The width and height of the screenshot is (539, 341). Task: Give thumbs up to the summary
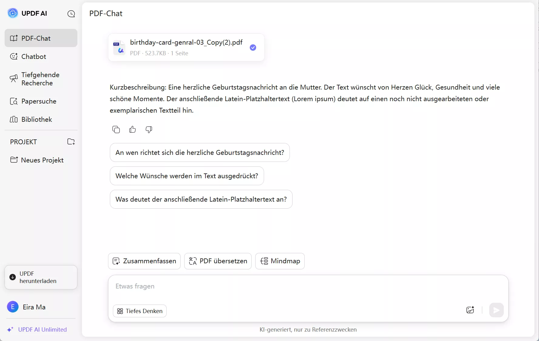click(133, 129)
